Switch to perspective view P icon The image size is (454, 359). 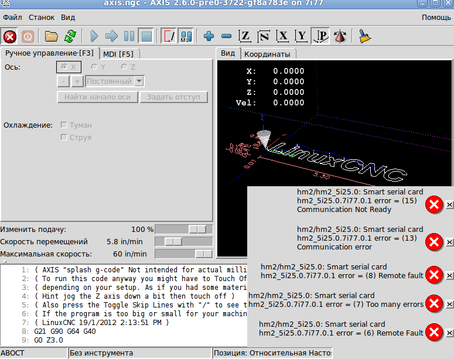pos(320,36)
